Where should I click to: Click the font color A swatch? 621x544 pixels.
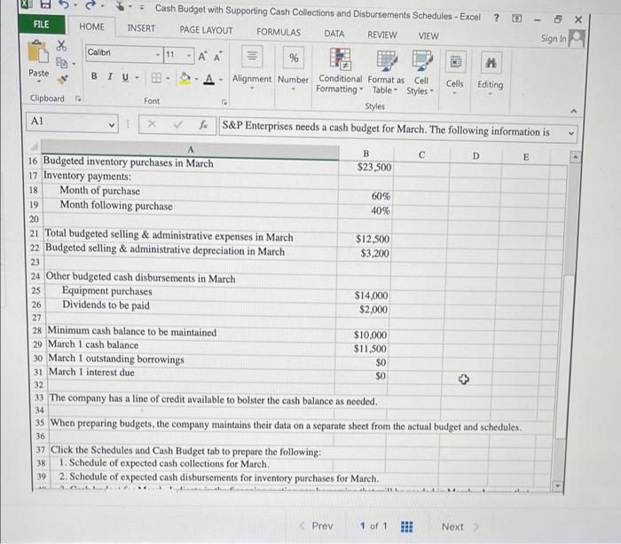(x=209, y=79)
